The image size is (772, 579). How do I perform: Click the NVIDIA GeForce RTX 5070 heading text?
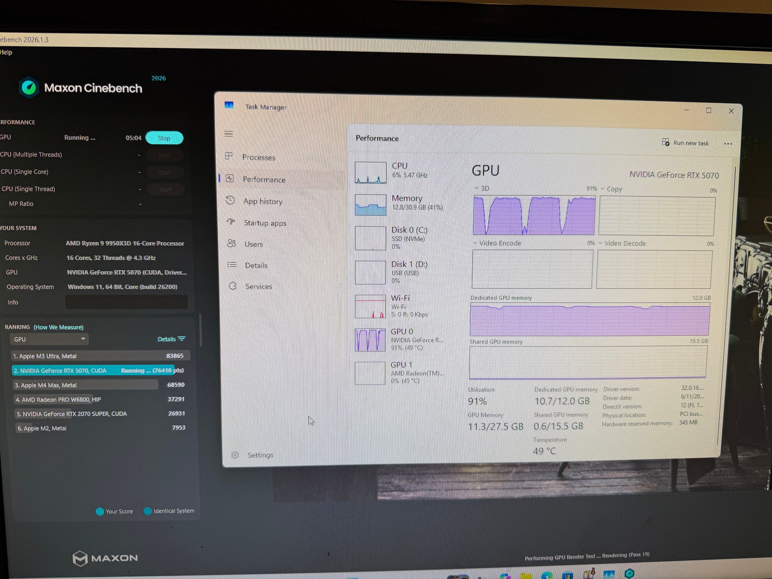coord(674,175)
